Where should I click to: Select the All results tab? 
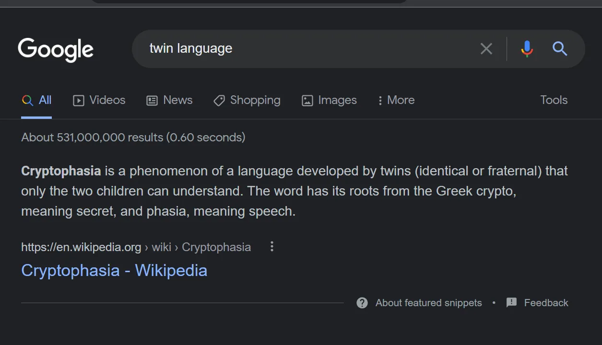tap(36, 100)
